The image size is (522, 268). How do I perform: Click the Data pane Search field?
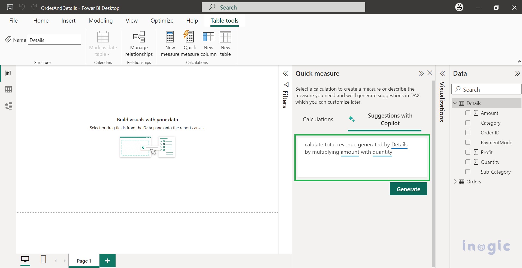tap(487, 89)
